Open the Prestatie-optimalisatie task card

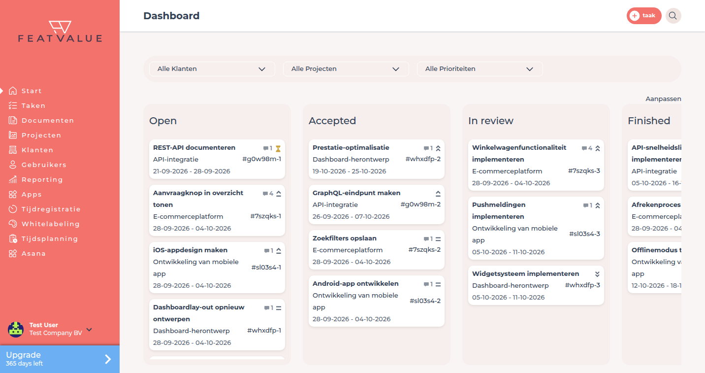[377, 159]
